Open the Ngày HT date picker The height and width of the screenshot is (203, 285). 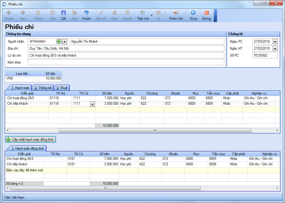(275, 48)
